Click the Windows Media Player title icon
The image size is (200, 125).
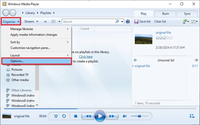coord(4,4)
